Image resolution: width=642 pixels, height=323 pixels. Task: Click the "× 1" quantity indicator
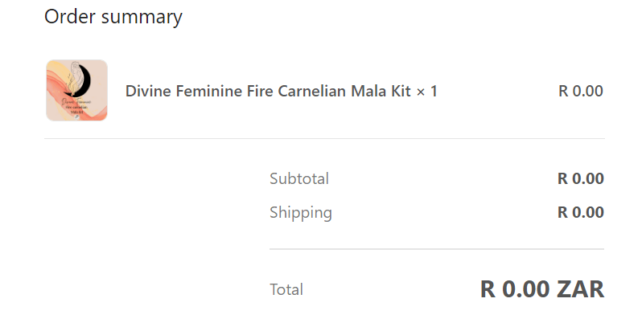[426, 91]
